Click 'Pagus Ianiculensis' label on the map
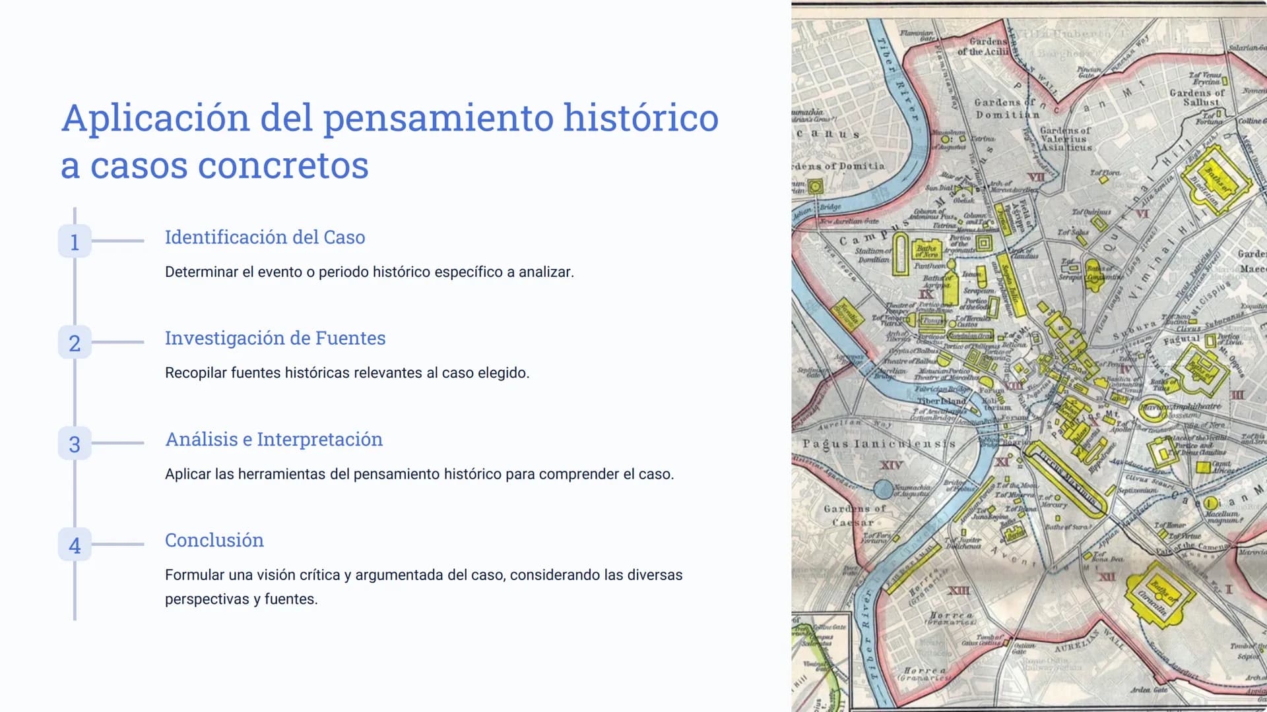The image size is (1267, 712). [x=879, y=444]
